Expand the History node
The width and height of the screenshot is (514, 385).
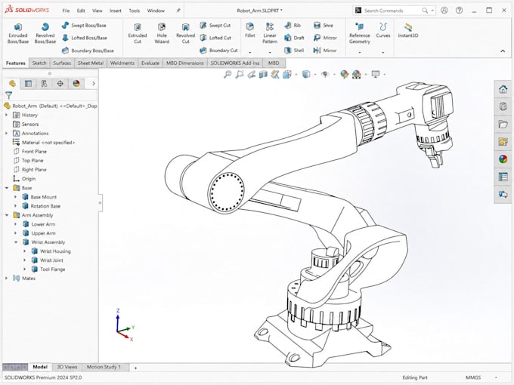[6, 115]
